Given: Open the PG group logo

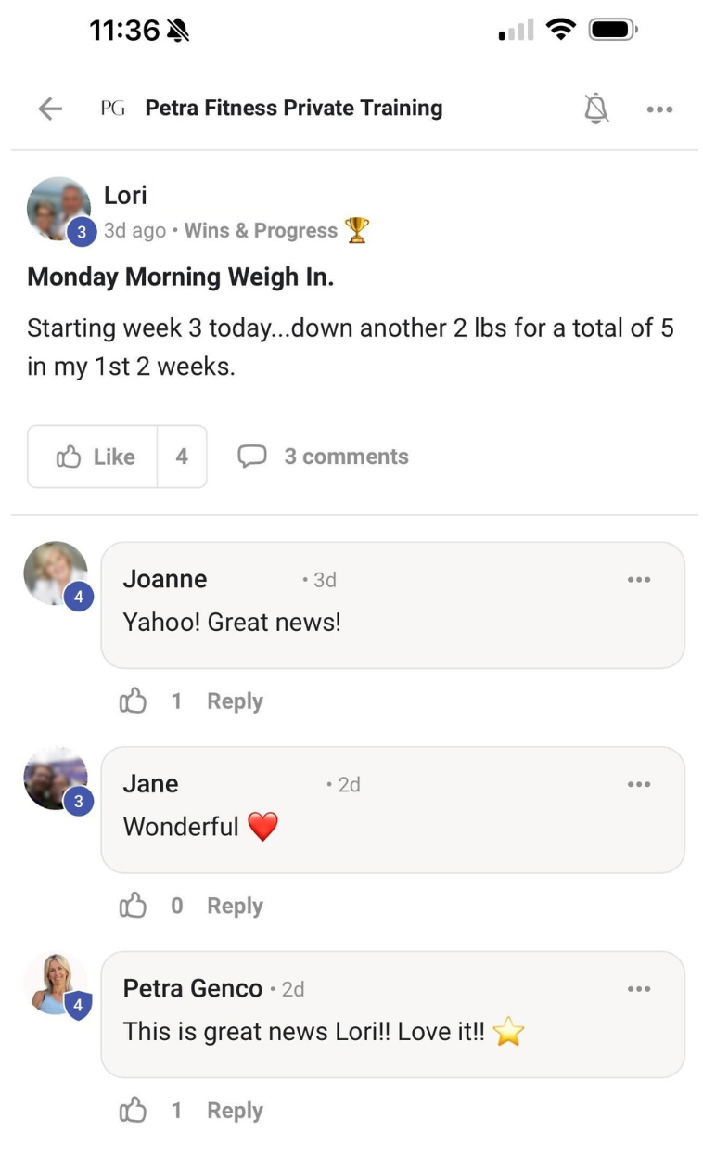Looking at the screenshot, I should pos(112,109).
